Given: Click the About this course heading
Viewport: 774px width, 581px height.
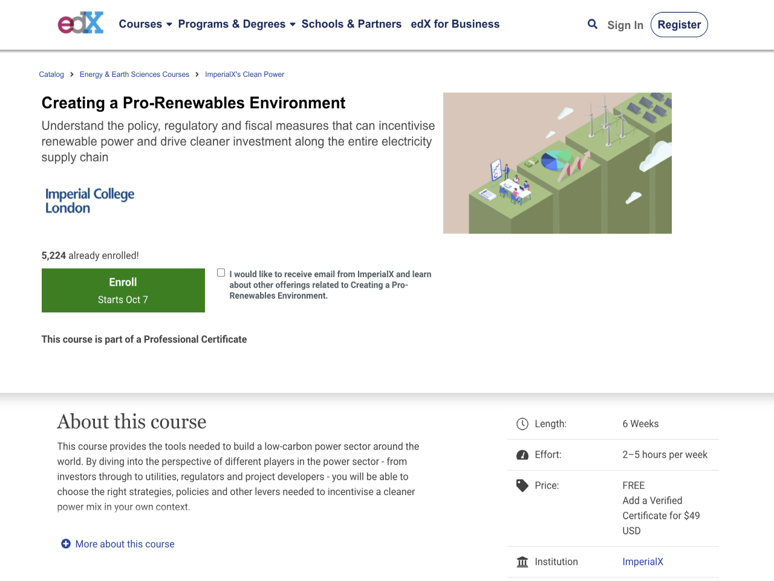Looking at the screenshot, I should tap(132, 421).
